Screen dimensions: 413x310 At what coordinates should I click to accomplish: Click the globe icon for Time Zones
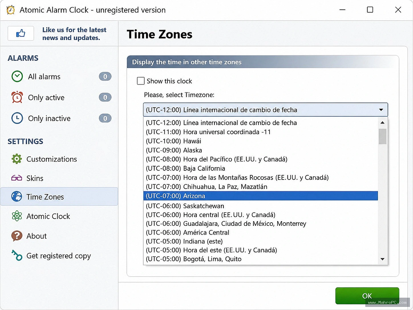pos(17,197)
